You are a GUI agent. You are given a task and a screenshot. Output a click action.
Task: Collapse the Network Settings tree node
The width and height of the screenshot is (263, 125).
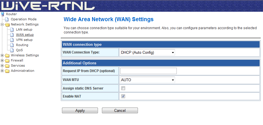click(x=2, y=24)
